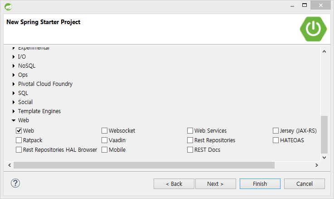This screenshot has width=334, height=199.
Task: Collapse the Web category arrow
Action: 14,120
